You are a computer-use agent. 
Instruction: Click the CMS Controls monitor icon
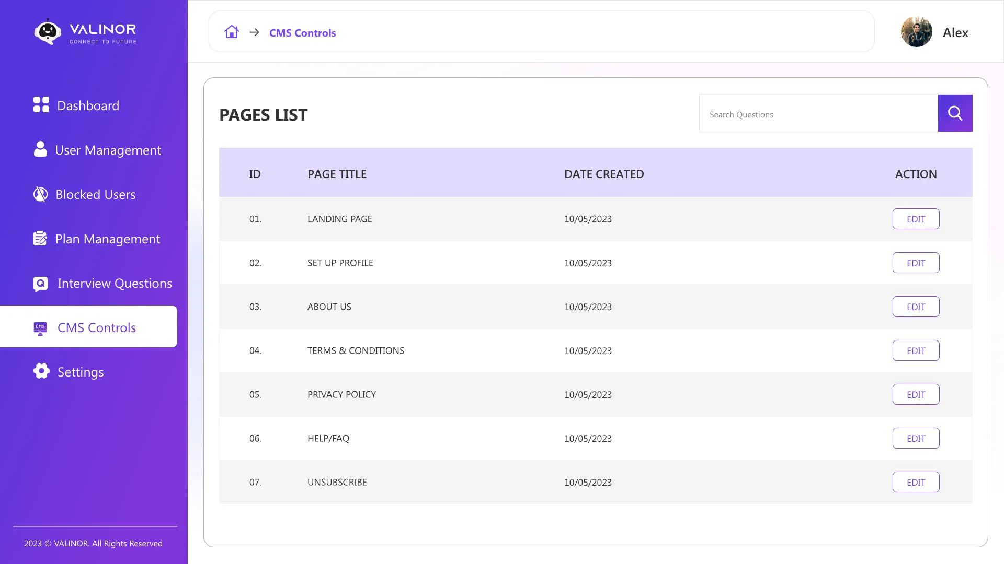tap(40, 328)
